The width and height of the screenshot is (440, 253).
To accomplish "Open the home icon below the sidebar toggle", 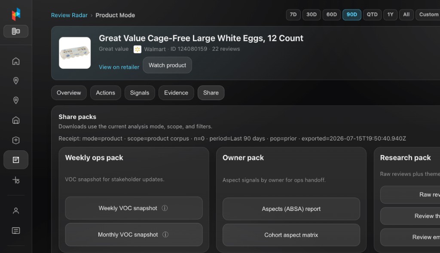I will 16,61.
